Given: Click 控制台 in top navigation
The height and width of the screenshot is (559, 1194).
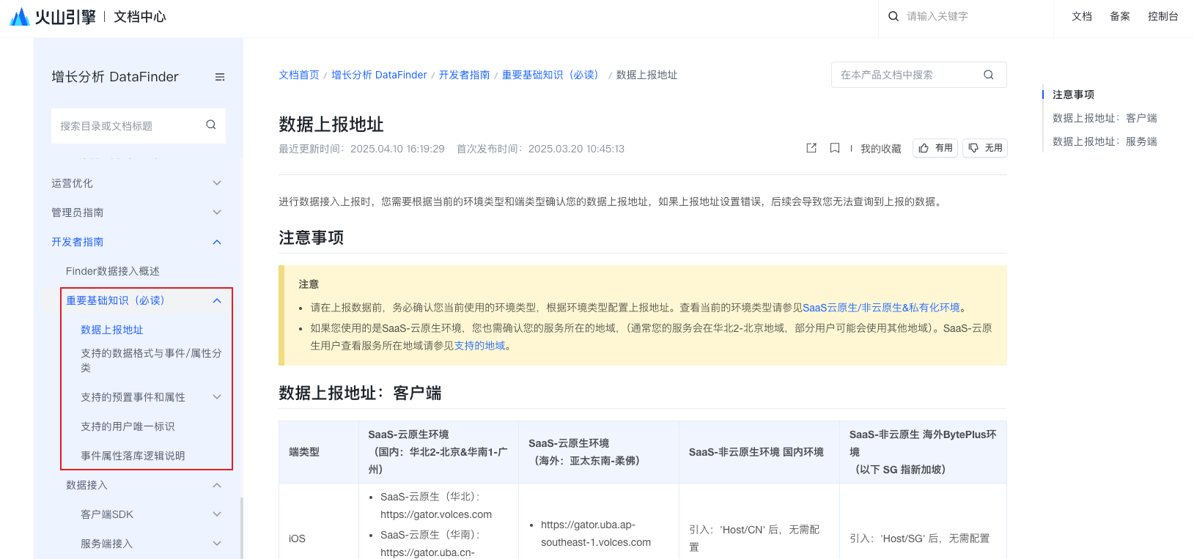Looking at the screenshot, I should pyautogui.click(x=1163, y=16).
